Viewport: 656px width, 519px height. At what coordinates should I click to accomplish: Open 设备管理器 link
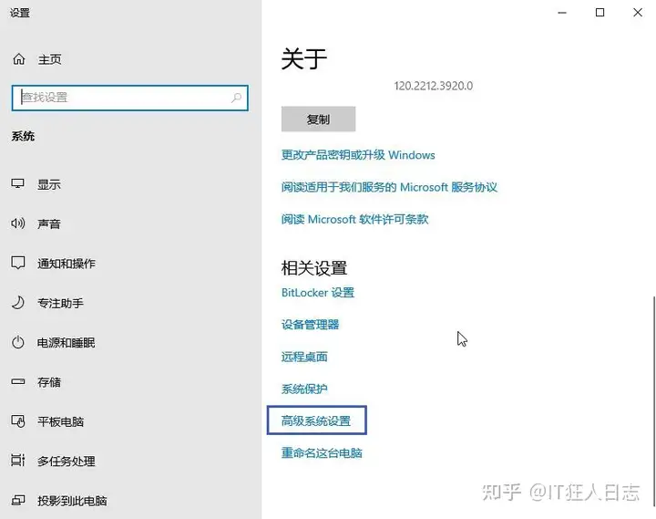coord(310,324)
